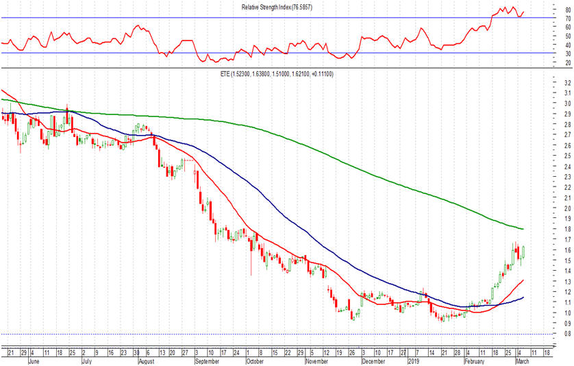Select the June month label
574x366 pixels.
pyautogui.click(x=35, y=361)
